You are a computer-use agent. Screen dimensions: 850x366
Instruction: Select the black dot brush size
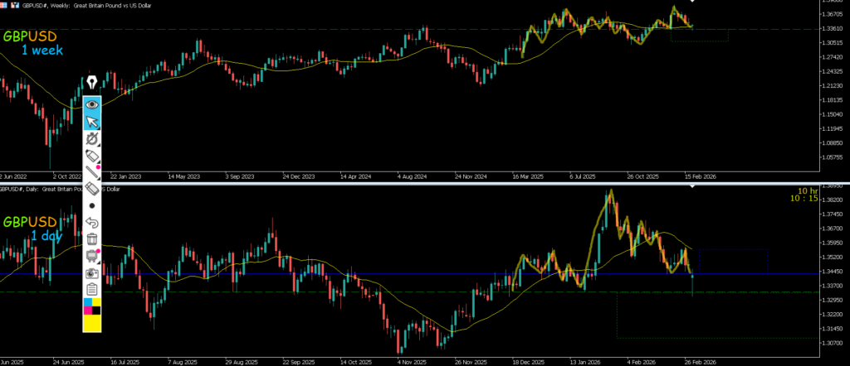[x=92, y=205]
